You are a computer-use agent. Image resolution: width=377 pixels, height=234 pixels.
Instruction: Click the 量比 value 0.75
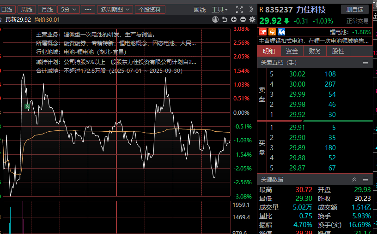[305, 216]
